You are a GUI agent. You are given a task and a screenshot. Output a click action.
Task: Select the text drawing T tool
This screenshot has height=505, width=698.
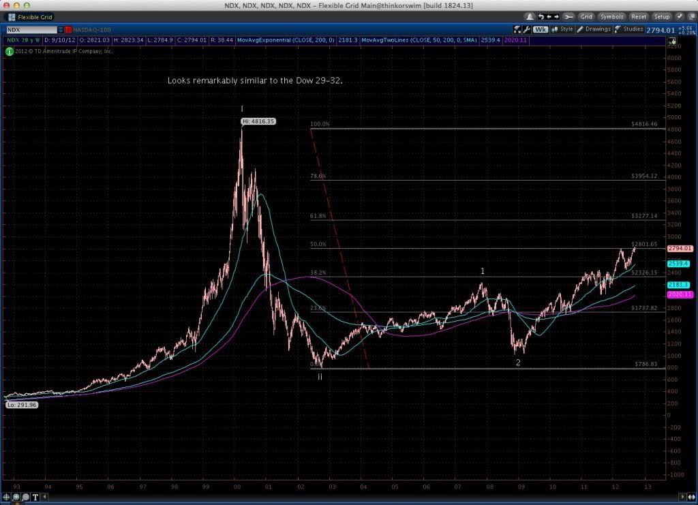[35, 497]
